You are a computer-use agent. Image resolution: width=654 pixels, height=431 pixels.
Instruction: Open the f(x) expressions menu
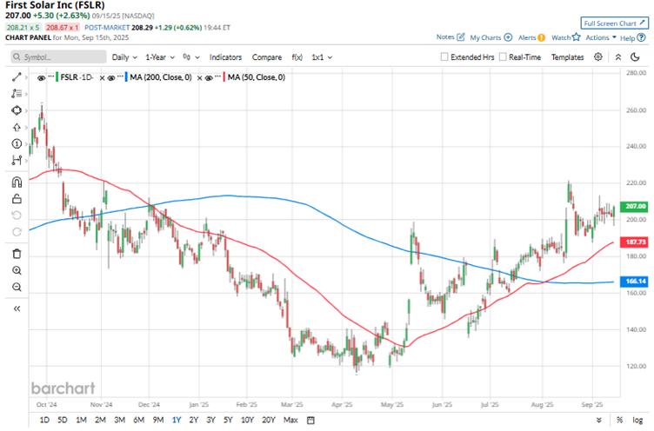297,57
